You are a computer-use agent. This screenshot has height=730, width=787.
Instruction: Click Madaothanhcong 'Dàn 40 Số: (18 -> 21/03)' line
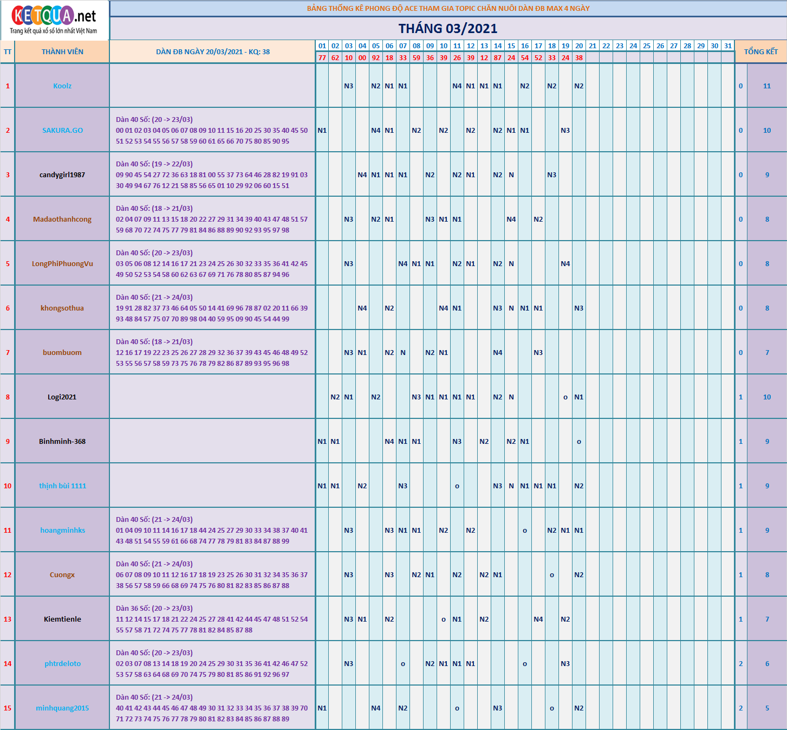[154, 208]
